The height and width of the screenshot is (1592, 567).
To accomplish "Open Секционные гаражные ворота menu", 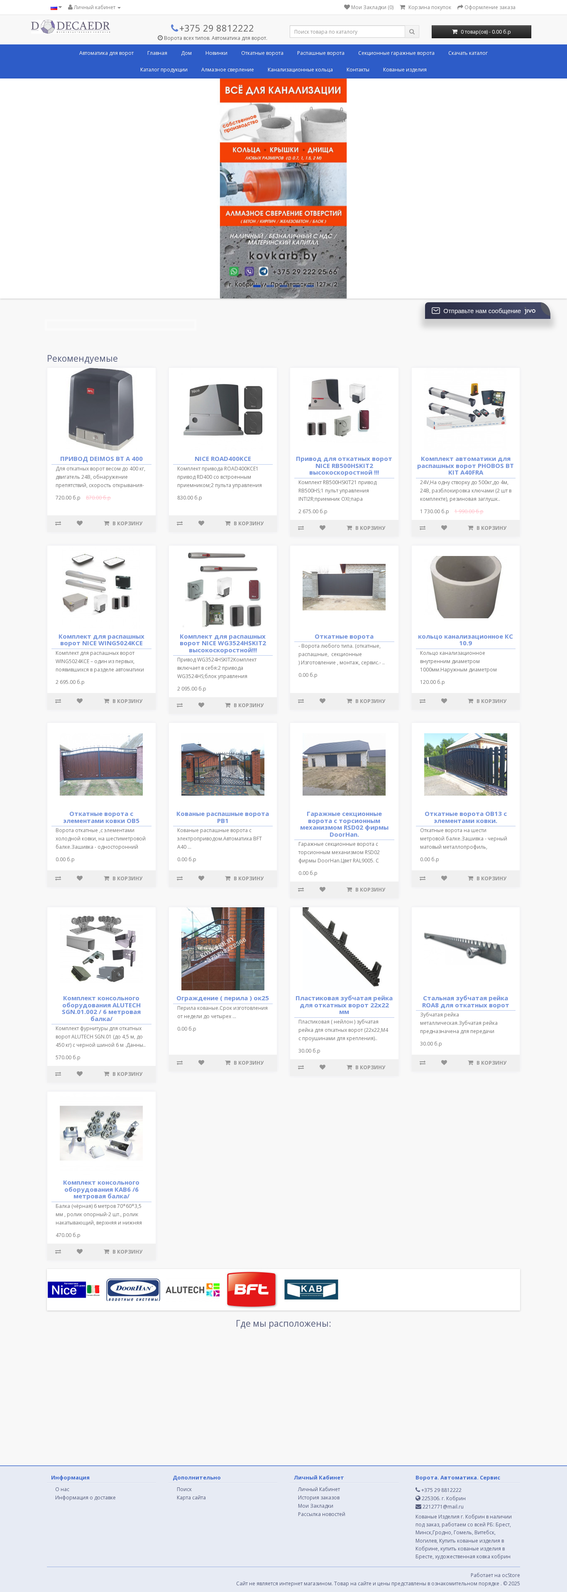I will coord(396,53).
